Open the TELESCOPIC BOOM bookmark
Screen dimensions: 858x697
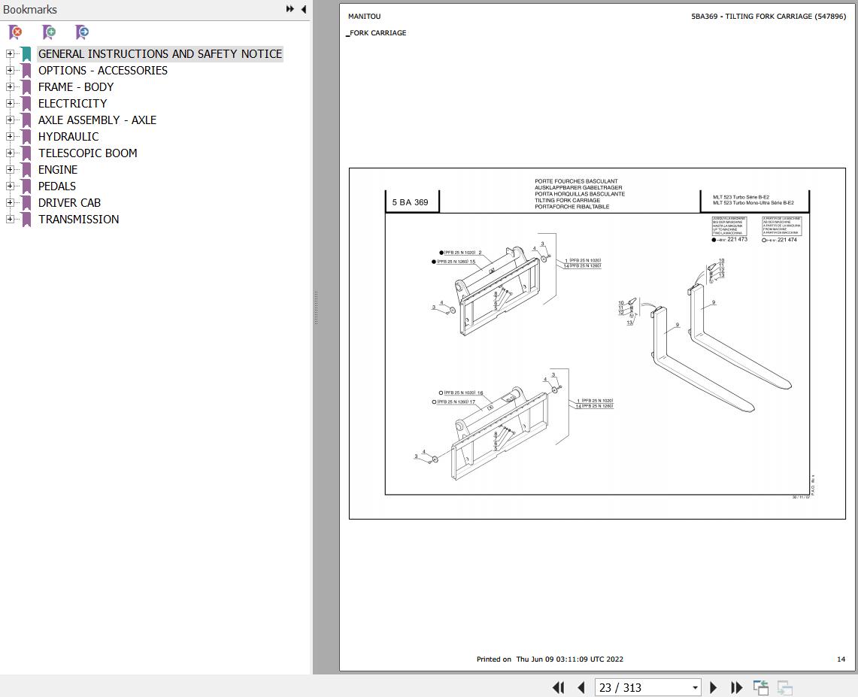coord(87,153)
